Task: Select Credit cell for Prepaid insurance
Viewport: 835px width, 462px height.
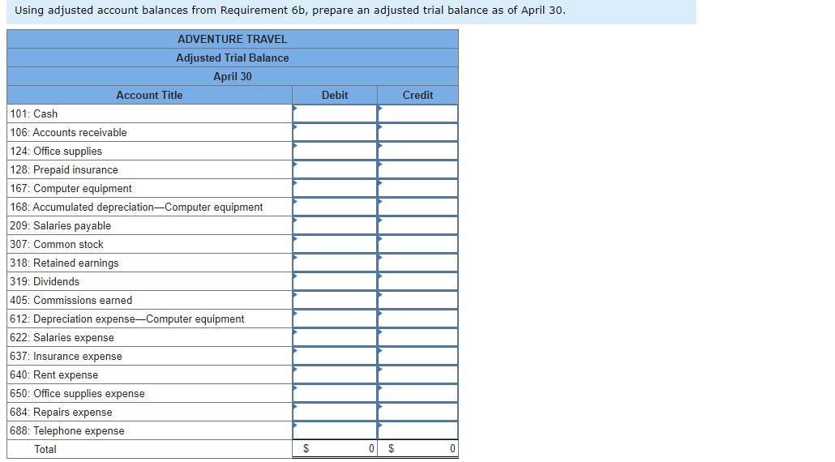Action: click(418, 169)
